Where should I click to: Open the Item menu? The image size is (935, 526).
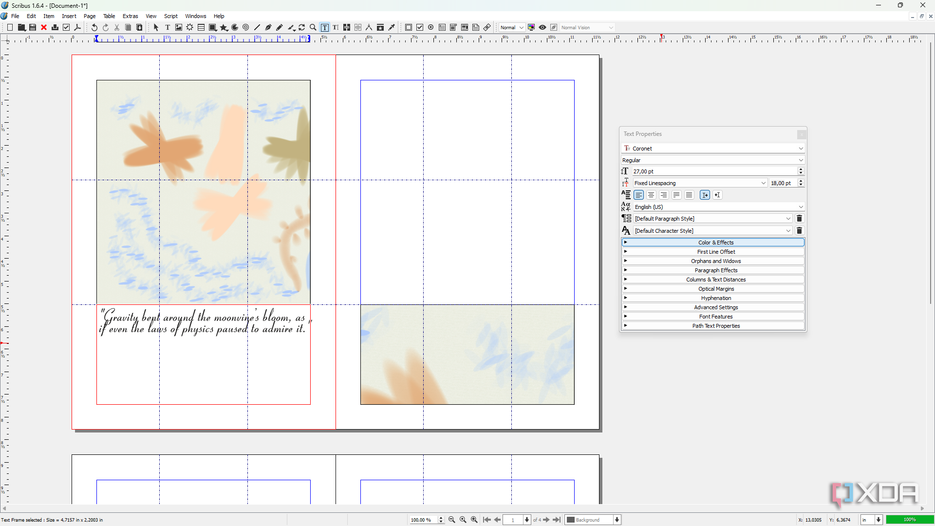point(49,16)
